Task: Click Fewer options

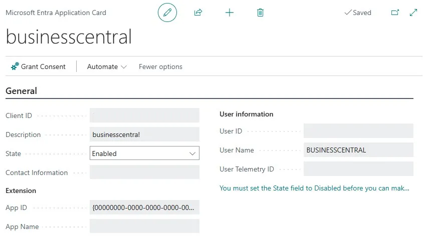Action: [160, 66]
